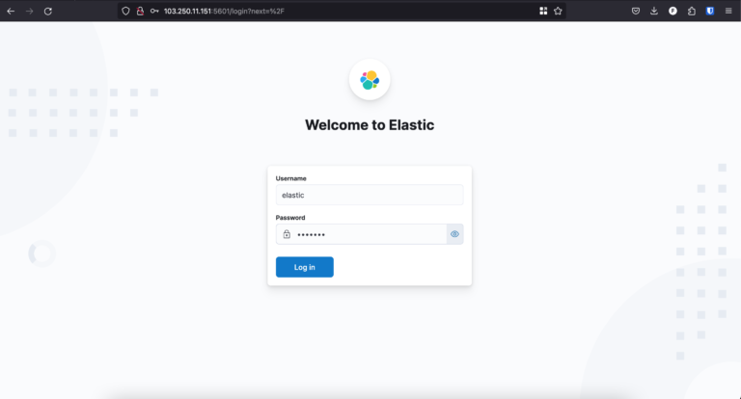Click the Username input field
Viewport: 741px width, 399px height.
(x=370, y=195)
